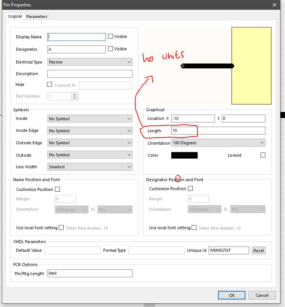Toggle Visible checkbox next to Designator

[x=110, y=49]
